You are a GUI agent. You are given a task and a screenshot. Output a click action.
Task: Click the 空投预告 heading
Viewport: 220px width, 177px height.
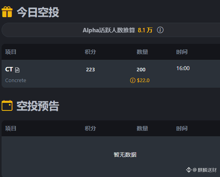click(x=38, y=106)
